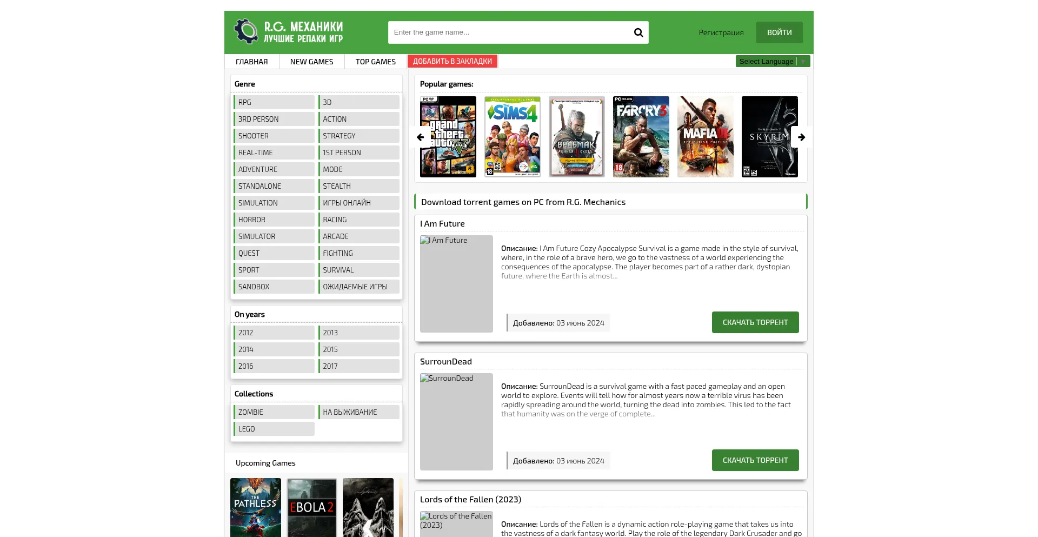Open the ZOMBIE collection

(274, 412)
